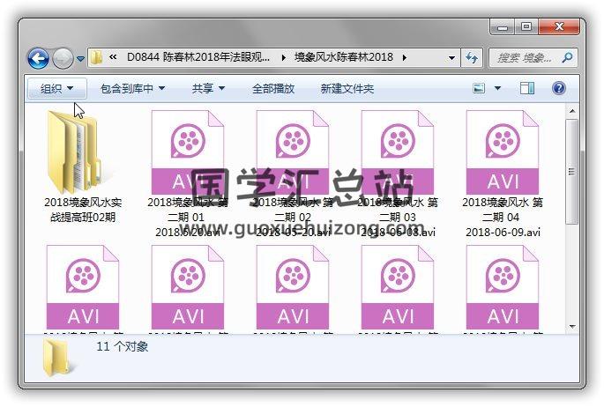Maximize the explorer window
The image size is (604, 407).
click(x=526, y=26)
